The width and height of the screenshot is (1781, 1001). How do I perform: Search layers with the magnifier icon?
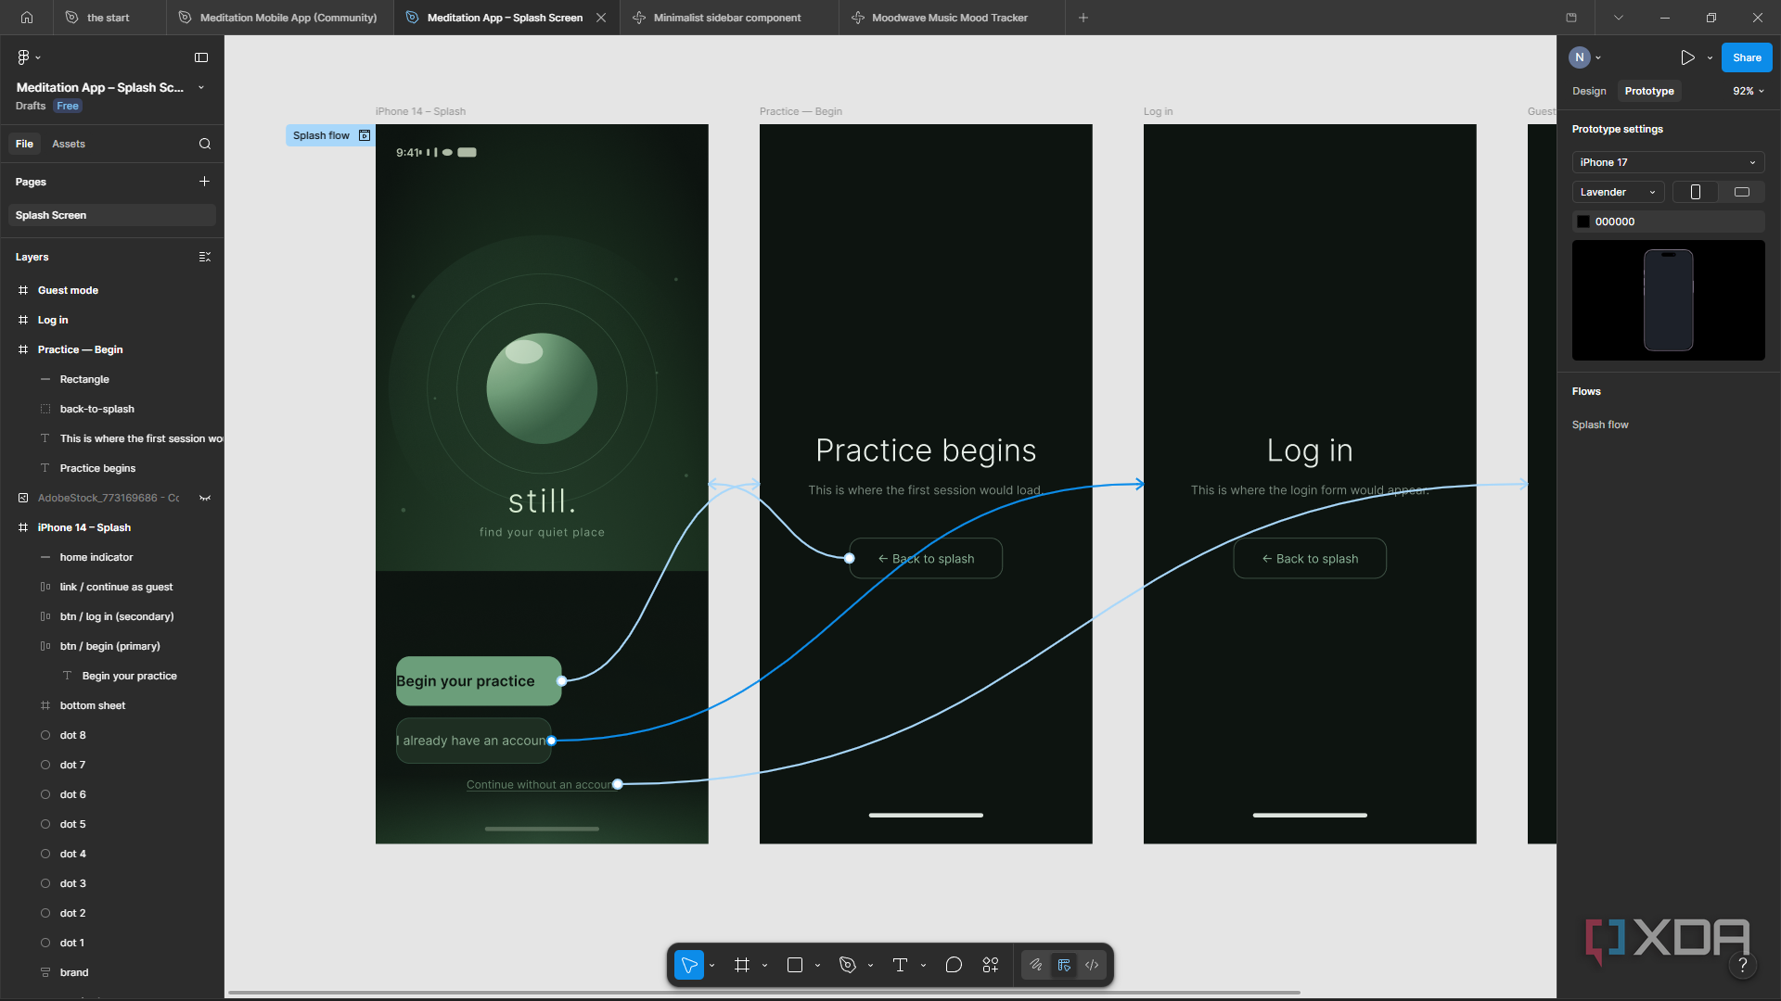tap(205, 144)
